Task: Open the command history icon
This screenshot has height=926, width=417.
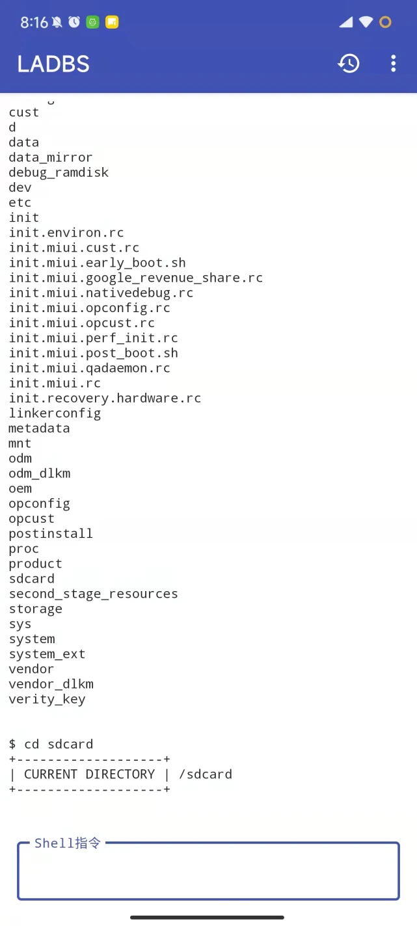Action: click(x=349, y=63)
